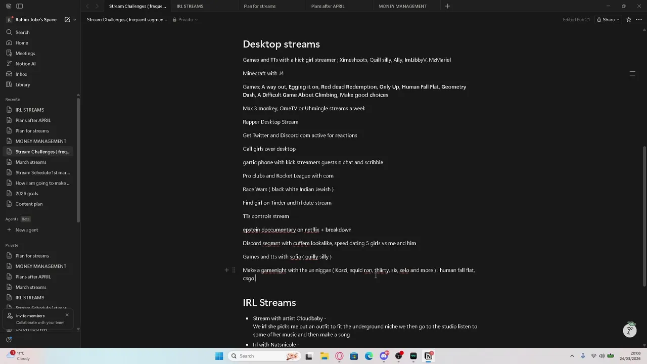Screen dimensions: 647x364
Task: Open the Share dropdown menu
Action: [x=609, y=20]
